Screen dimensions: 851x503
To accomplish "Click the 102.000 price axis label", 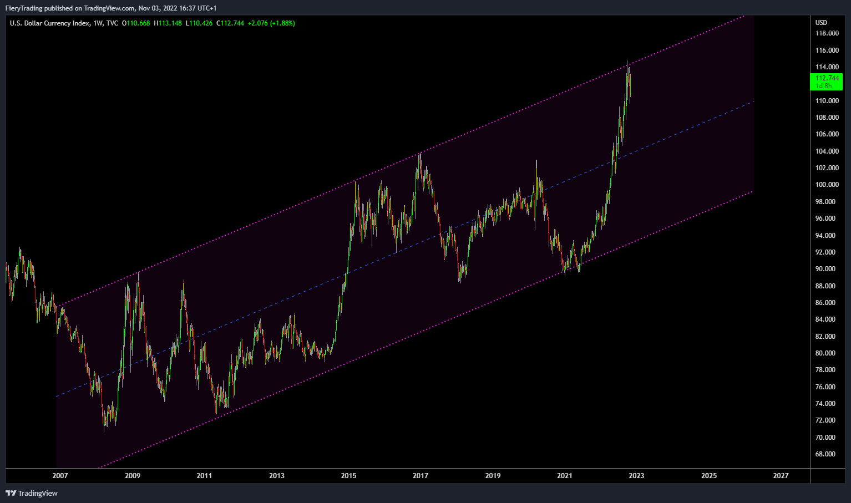I will pyautogui.click(x=827, y=168).
